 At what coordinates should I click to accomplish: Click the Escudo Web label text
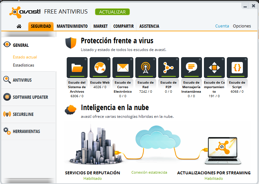click(x=100, y=82)
